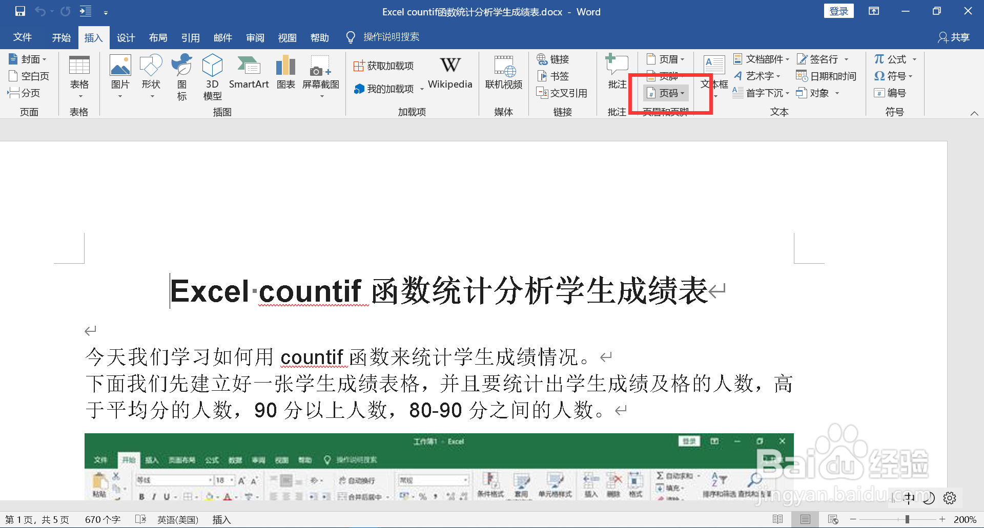Open My Add-ins (我的加载项)
The height and width of the screenshot is (528, 984).
(389, 89)
